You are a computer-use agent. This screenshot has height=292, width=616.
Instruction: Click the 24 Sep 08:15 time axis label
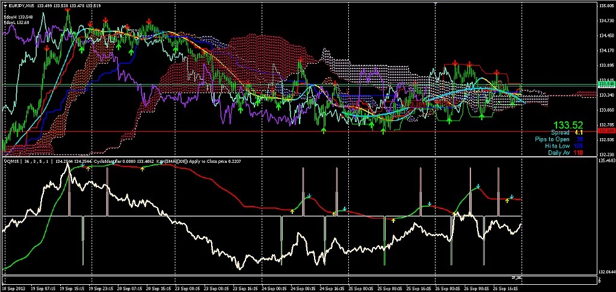tap(303, 288)
